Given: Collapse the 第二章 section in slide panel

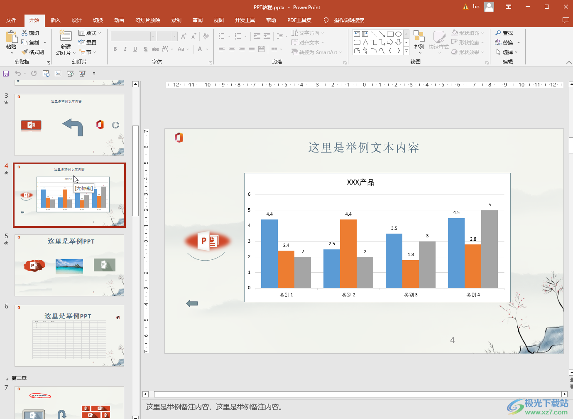Looking at the screenshot, I should [x=7, y=379].
